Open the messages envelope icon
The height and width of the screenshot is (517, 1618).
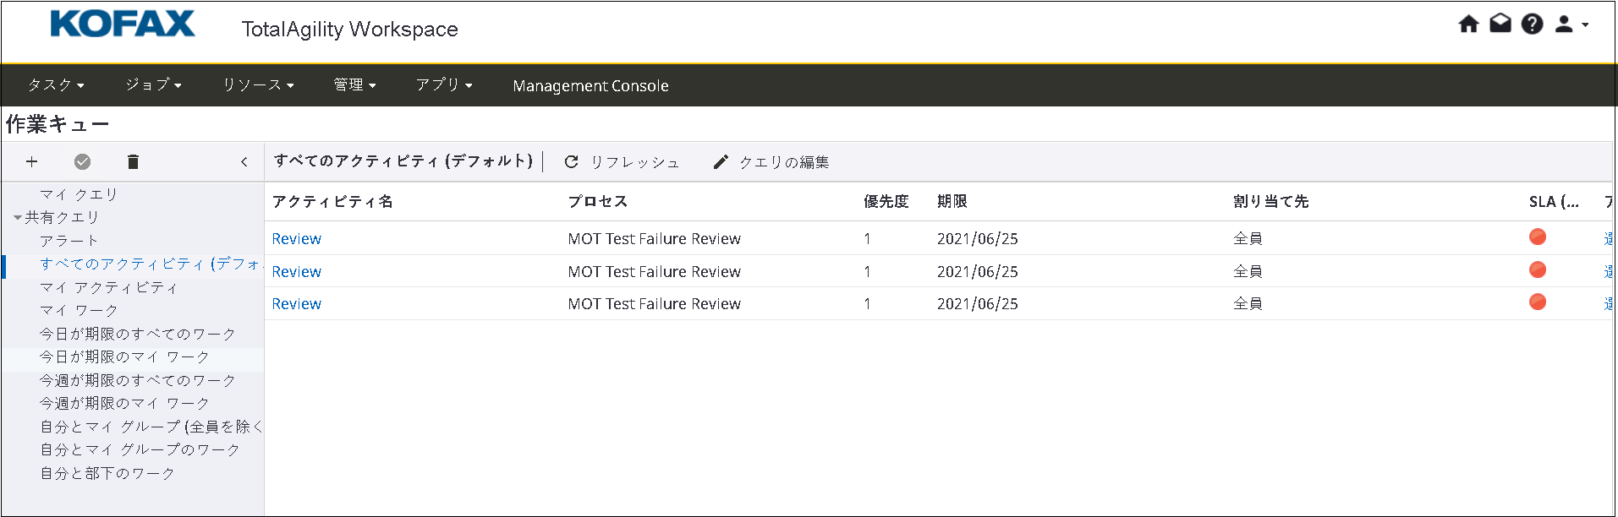click(1500, 24)
